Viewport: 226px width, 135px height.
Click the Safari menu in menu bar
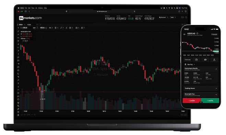pyautogui.click(x=22, y=8)
